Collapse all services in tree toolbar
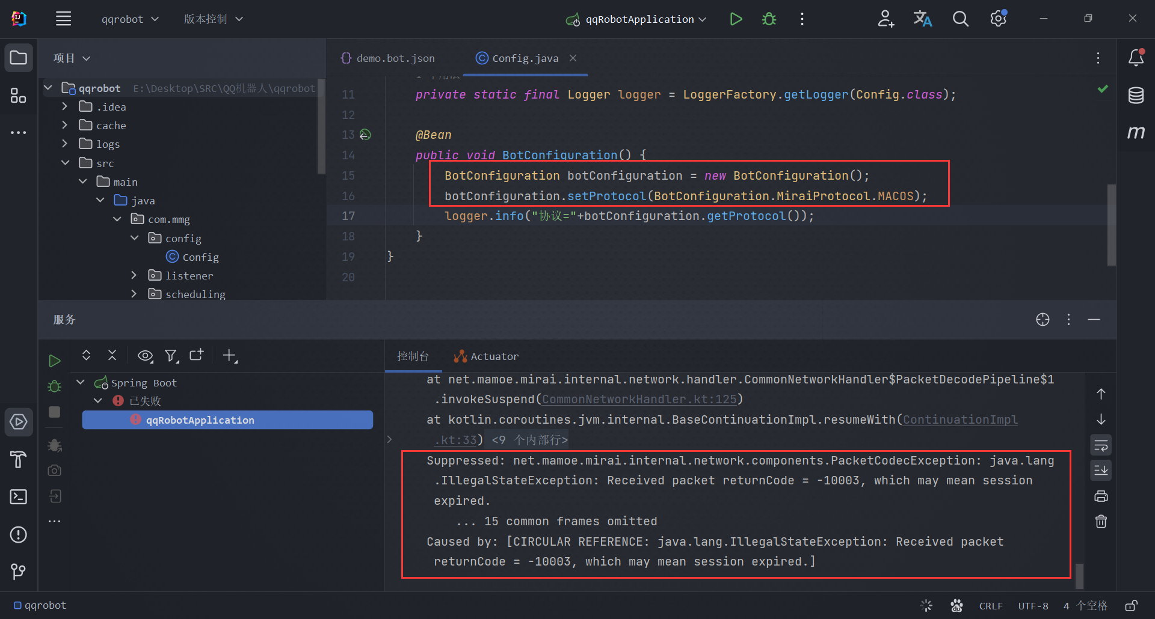Viewport: 1155px width, 619px height. click(112, 355)
